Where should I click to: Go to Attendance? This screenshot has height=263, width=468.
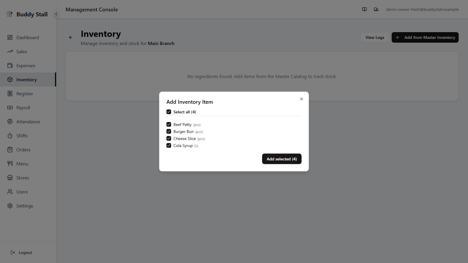(28, 122)
